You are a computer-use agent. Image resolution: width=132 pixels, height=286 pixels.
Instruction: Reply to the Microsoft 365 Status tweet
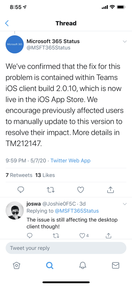(21, 190)
